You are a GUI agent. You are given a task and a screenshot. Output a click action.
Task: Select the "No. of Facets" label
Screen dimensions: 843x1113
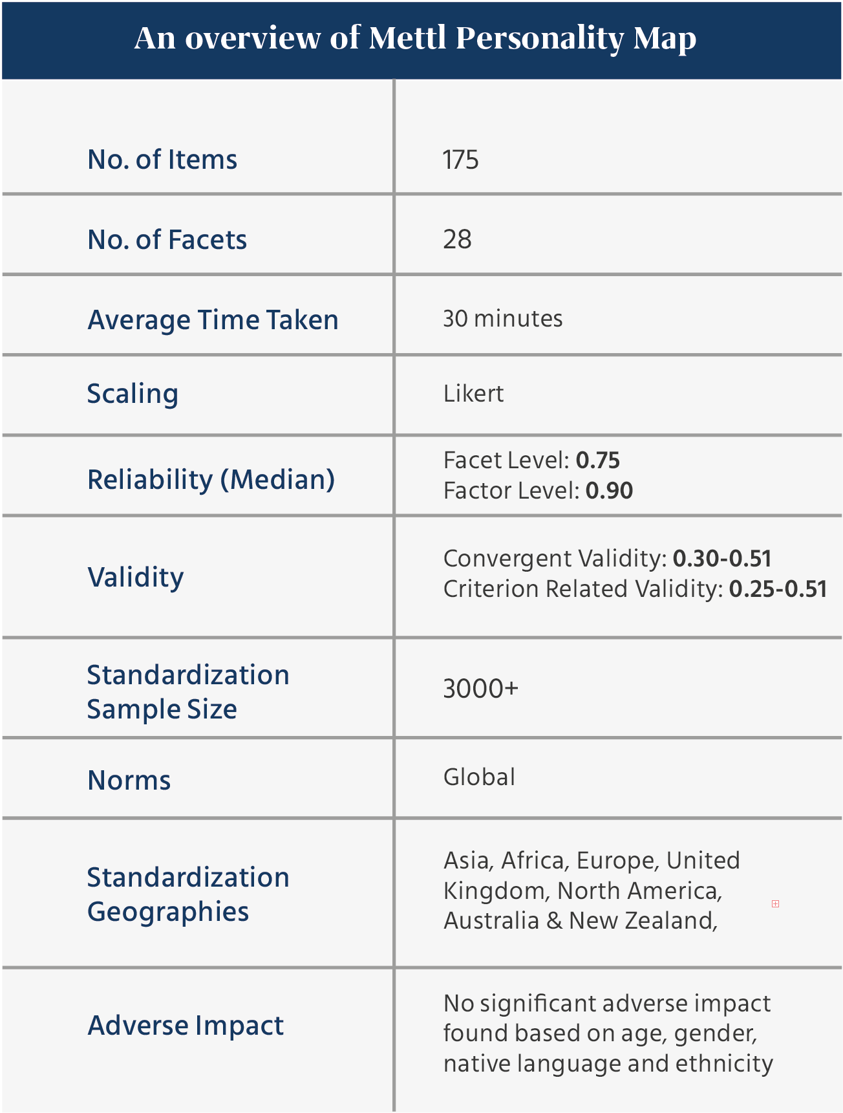point(167,240)
